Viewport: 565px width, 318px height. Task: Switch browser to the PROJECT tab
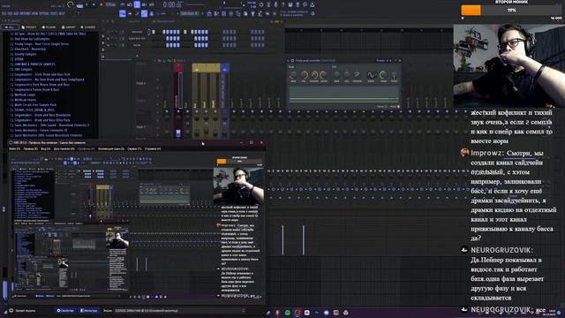(x=29, y=27)
